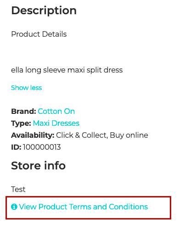Click the Store info heading

point(38,166)
